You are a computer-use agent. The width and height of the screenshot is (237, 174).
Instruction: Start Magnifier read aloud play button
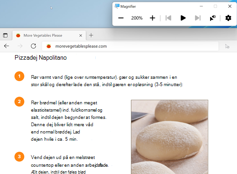point(183,18)
